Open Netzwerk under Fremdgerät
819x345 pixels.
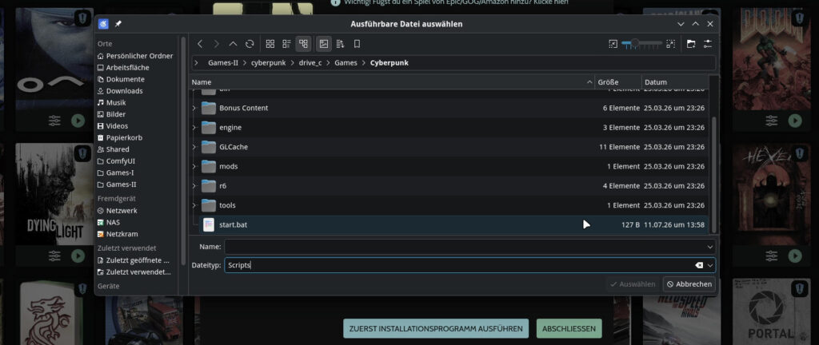point(117,211)
